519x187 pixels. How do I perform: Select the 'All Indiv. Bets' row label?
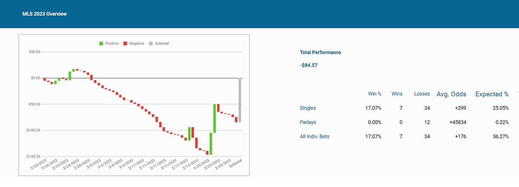coord(315,137)
